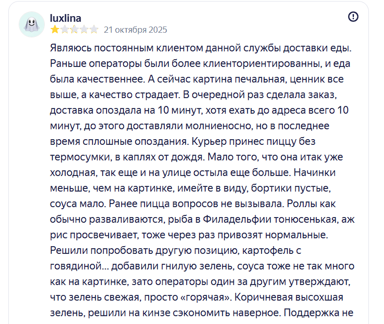Click the phrase Решили попробовать другую позицию
The height and width of the screenshot is (324, 384).
(145, 251)
